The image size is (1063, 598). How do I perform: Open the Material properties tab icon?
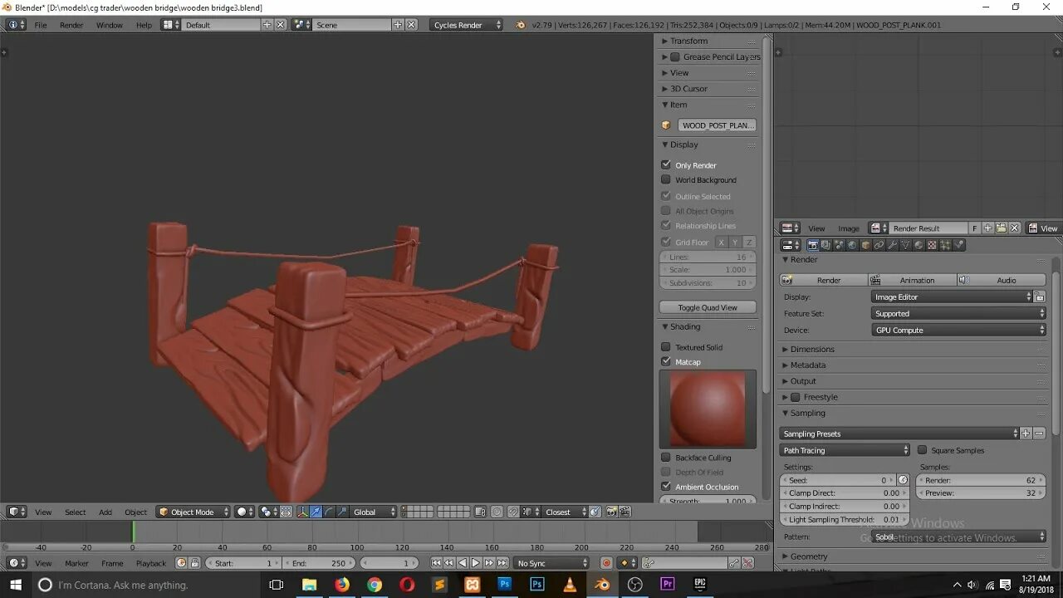pyautogui.click(x=918, y=245)
